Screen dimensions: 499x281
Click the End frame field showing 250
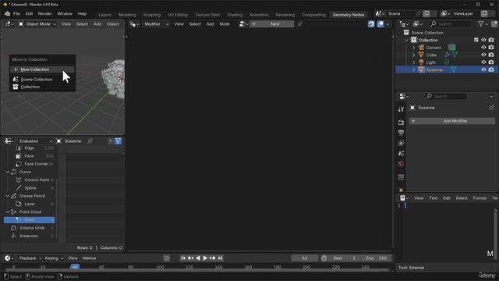pos(377,258)
